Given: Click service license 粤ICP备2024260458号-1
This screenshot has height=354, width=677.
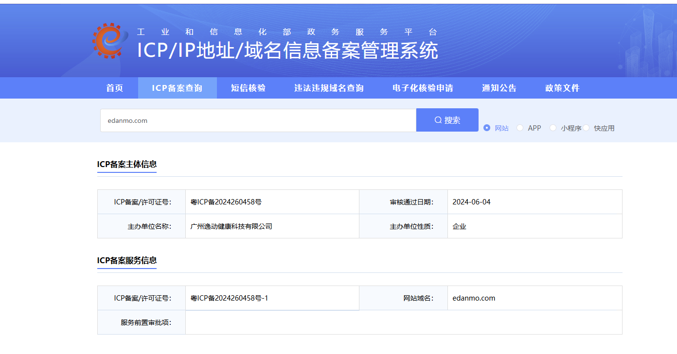Looking at the screenshot, I should [x=230, y=298].
